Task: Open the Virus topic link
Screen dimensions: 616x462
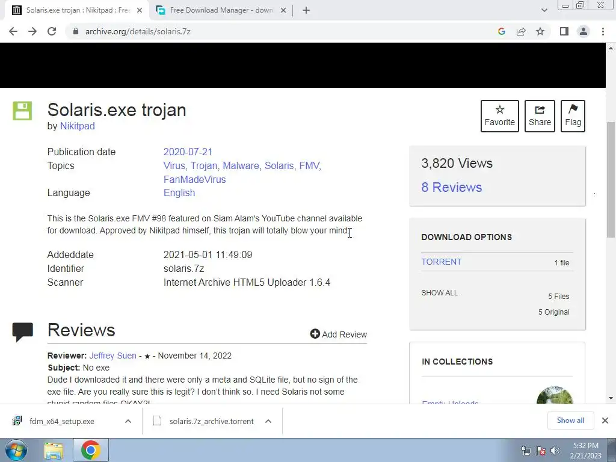Action: [175, 166]
